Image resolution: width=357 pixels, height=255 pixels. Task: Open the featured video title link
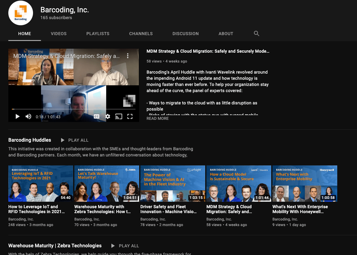pos(208,51)
